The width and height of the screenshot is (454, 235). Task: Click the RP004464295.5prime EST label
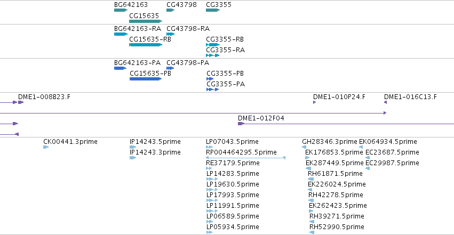[241, 152]
